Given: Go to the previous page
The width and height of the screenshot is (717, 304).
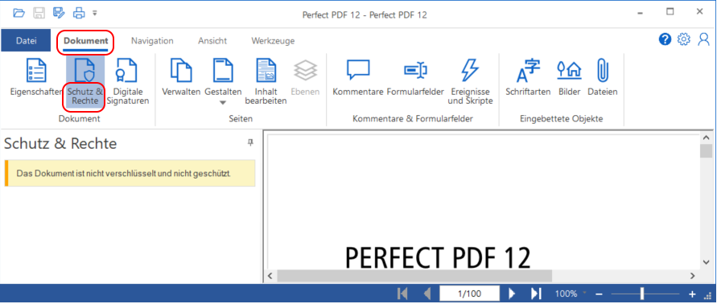Looking at the screenshot, I should point(427,294).
